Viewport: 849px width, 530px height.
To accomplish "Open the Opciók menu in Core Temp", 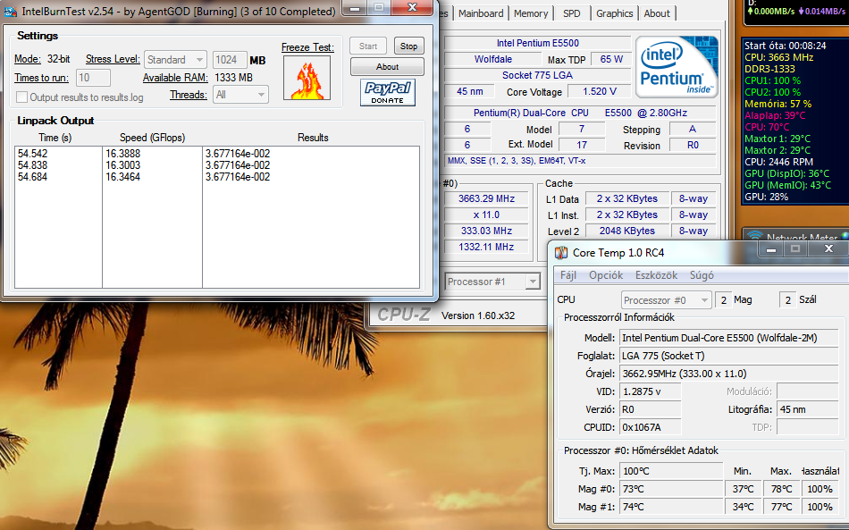I will (x=606, y=275).
